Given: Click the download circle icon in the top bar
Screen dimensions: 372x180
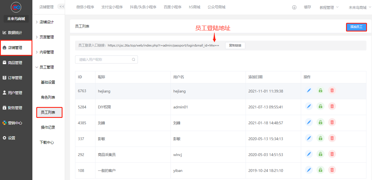Looking at the screenshot, I should coord(294,8).
